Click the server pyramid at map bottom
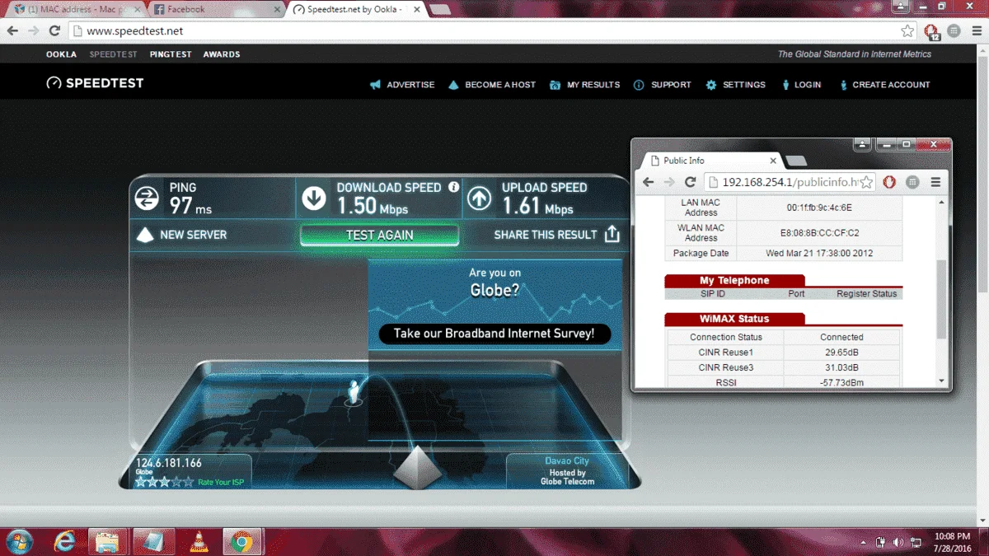This screenshot has height=556, width=989. click(419, 467)
